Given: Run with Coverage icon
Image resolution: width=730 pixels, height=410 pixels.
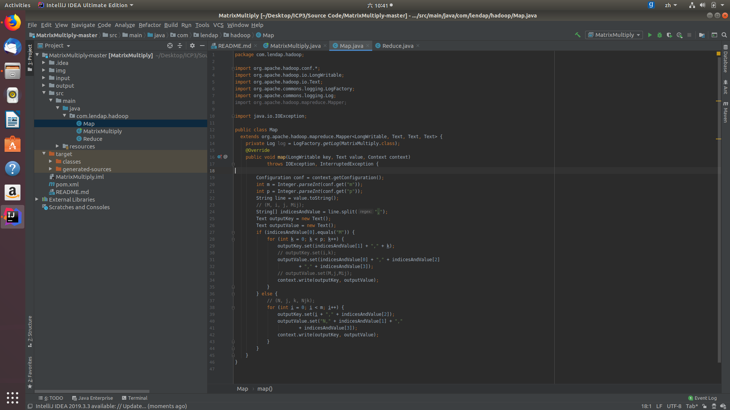Looking at the screenshot, I should (670, 35).
